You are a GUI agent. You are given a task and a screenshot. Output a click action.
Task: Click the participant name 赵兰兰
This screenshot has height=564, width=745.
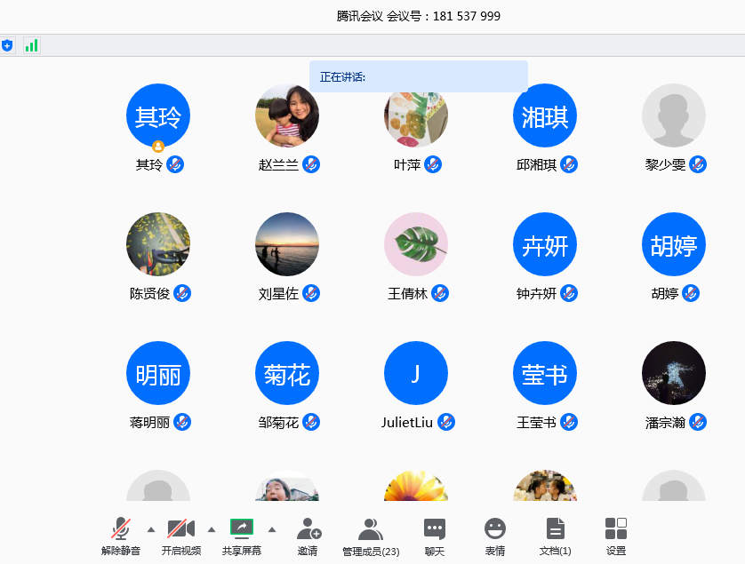tap(278, 165)
